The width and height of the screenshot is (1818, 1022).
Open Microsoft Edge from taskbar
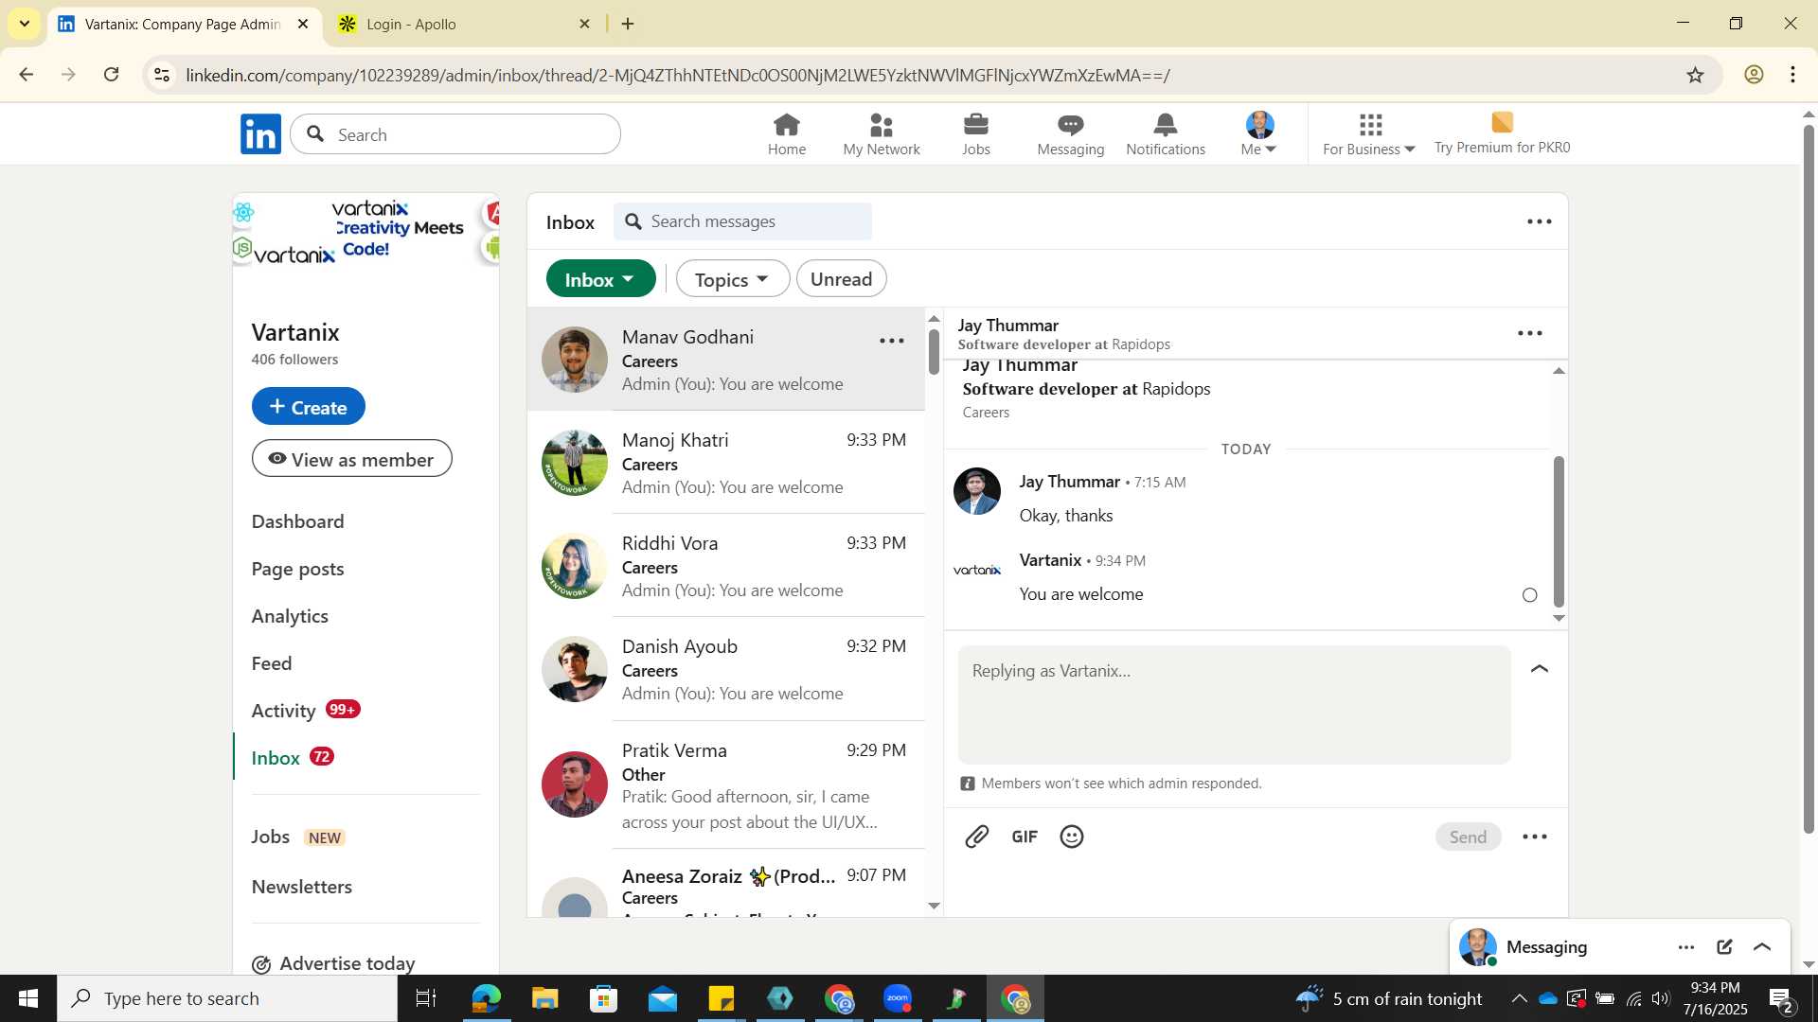(486, 998)
